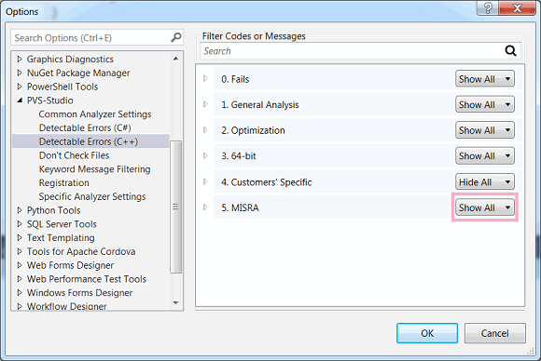Expand the 1. General Analysis category
The width and height of the screenshot is (541, 361).
point(205,104)
